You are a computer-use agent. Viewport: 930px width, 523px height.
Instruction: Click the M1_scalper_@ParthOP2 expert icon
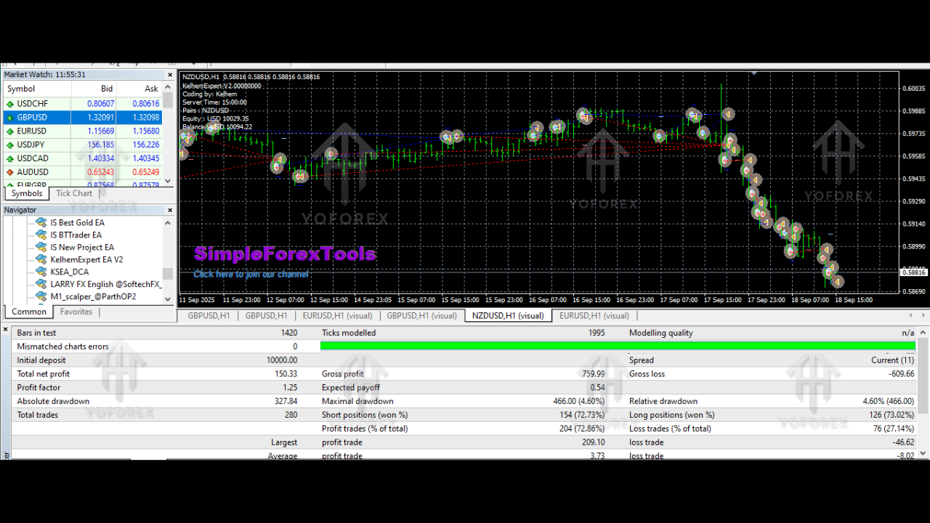pyautogui.click(x=41, y=296)
